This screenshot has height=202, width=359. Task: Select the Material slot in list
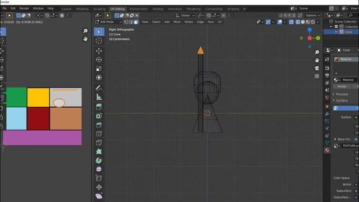point(346,59)
